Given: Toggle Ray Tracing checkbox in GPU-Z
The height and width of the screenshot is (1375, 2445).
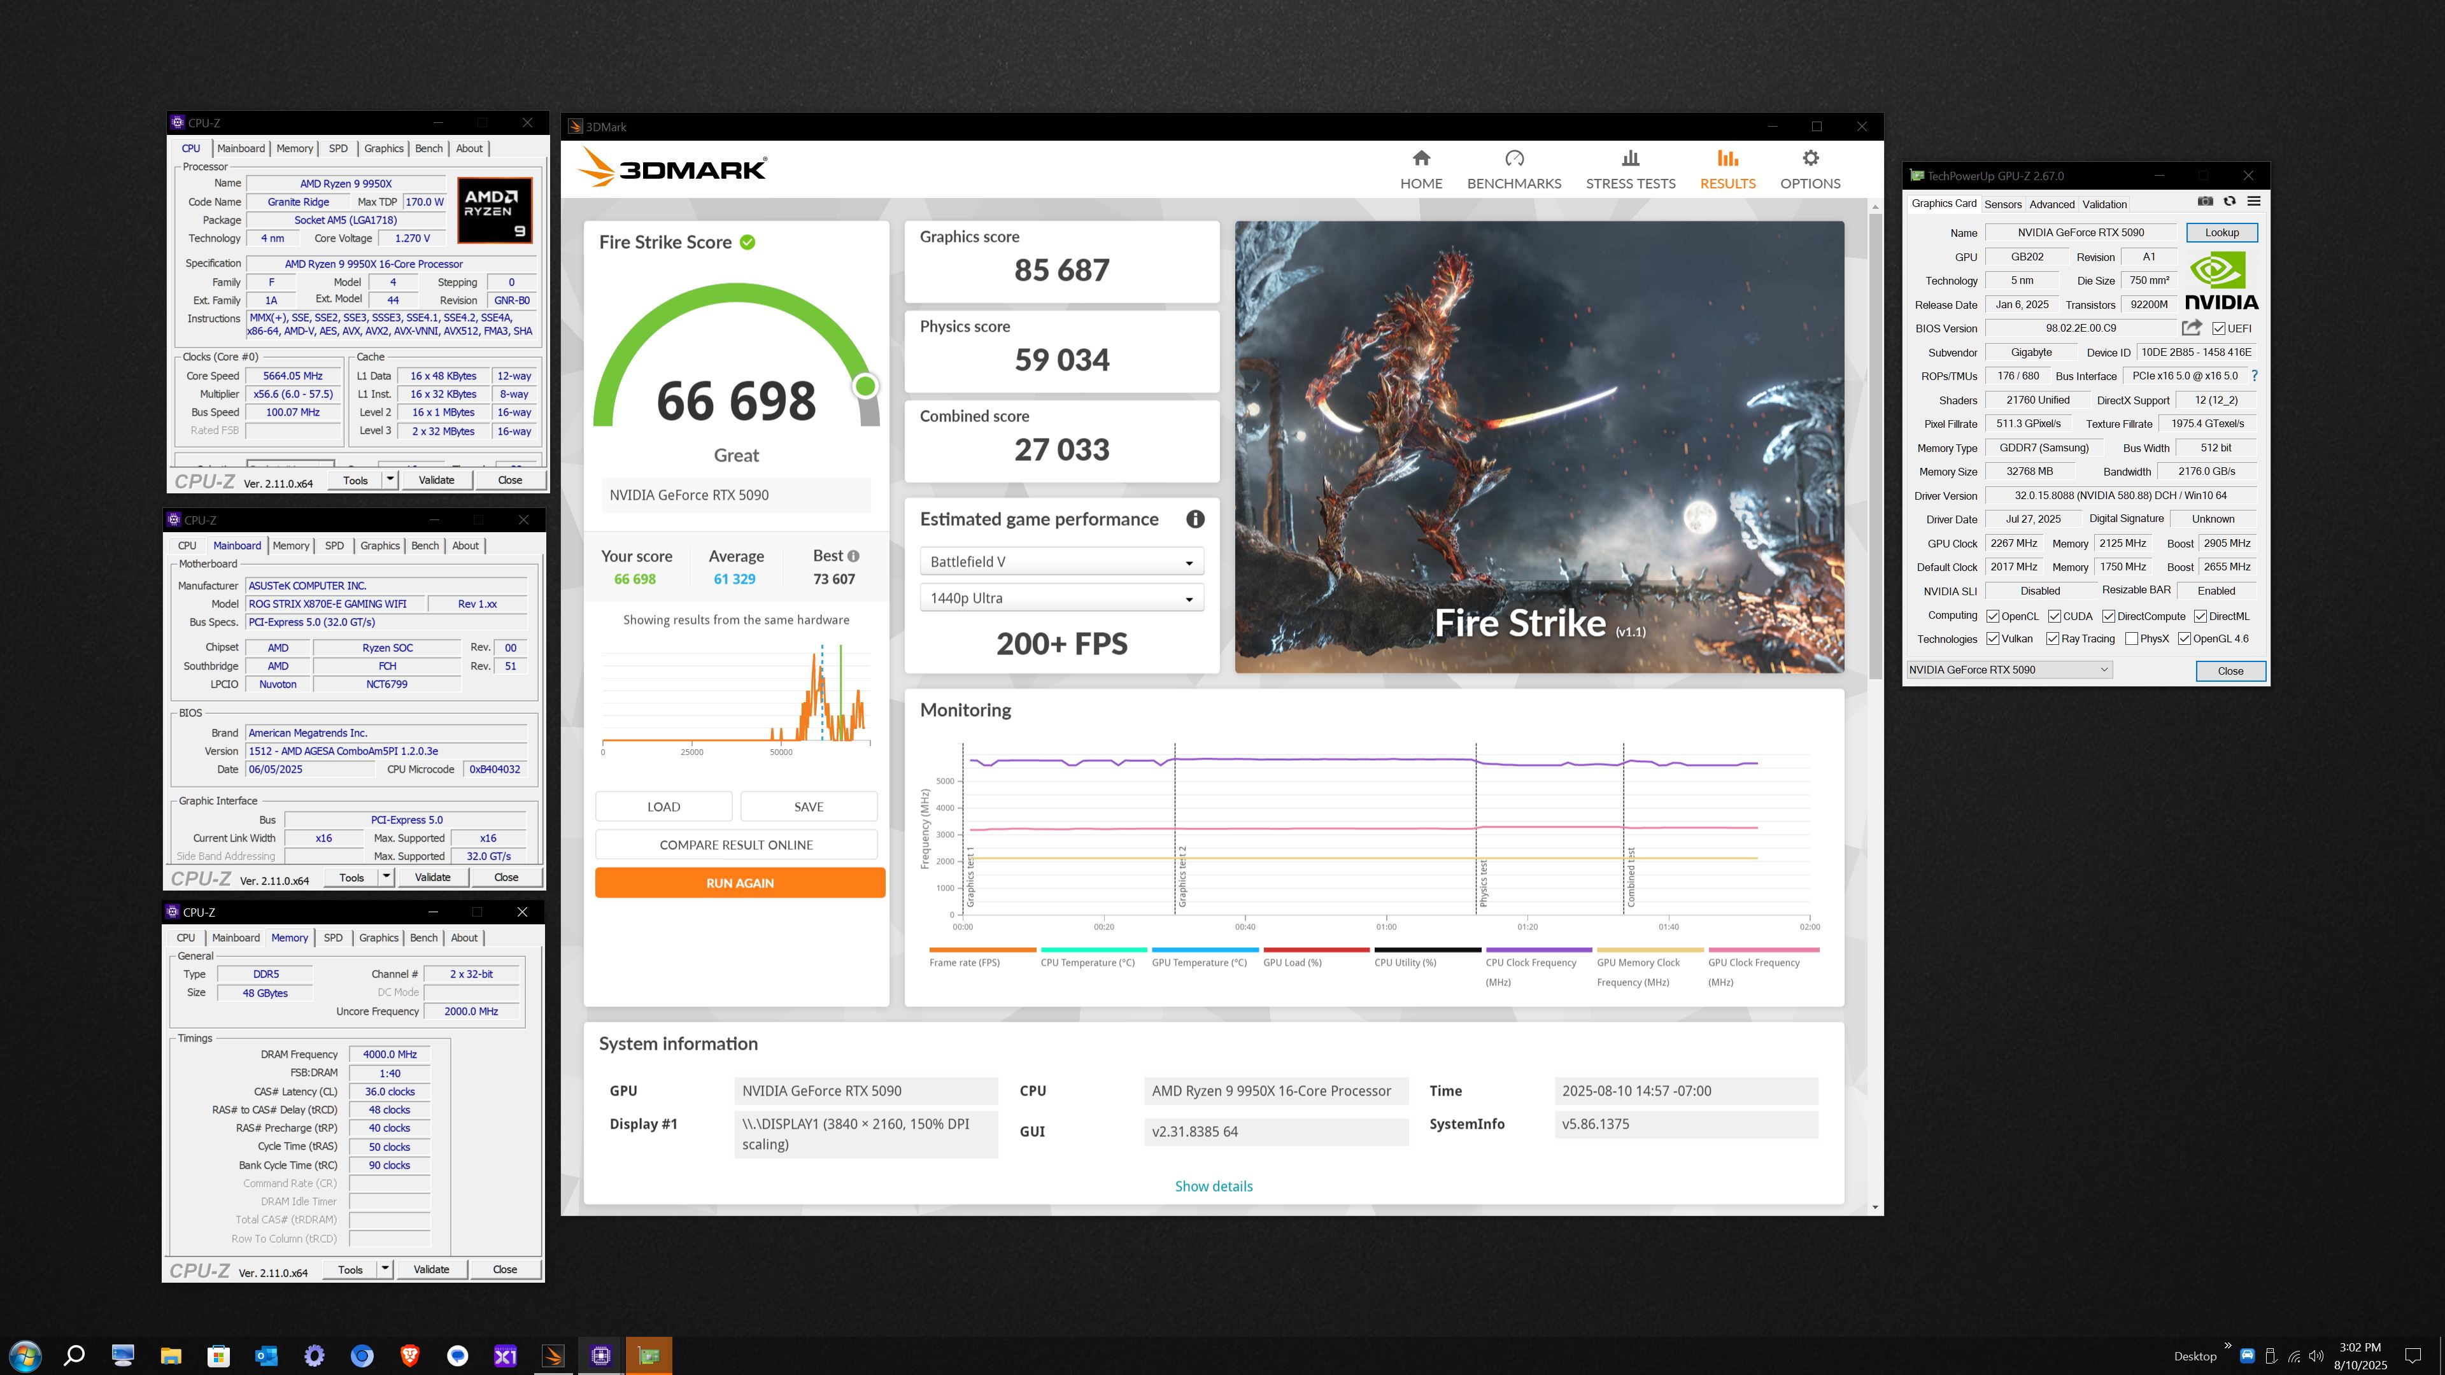Looking at the screenshot, I should (x=2053, y=638).
